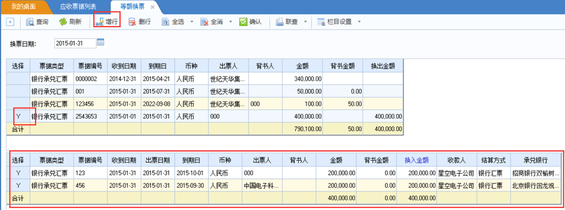Open the 联查 dropdown arrow
Viewport: 565px width, 210px height.
pyautogui.click(x=305, y=22)
